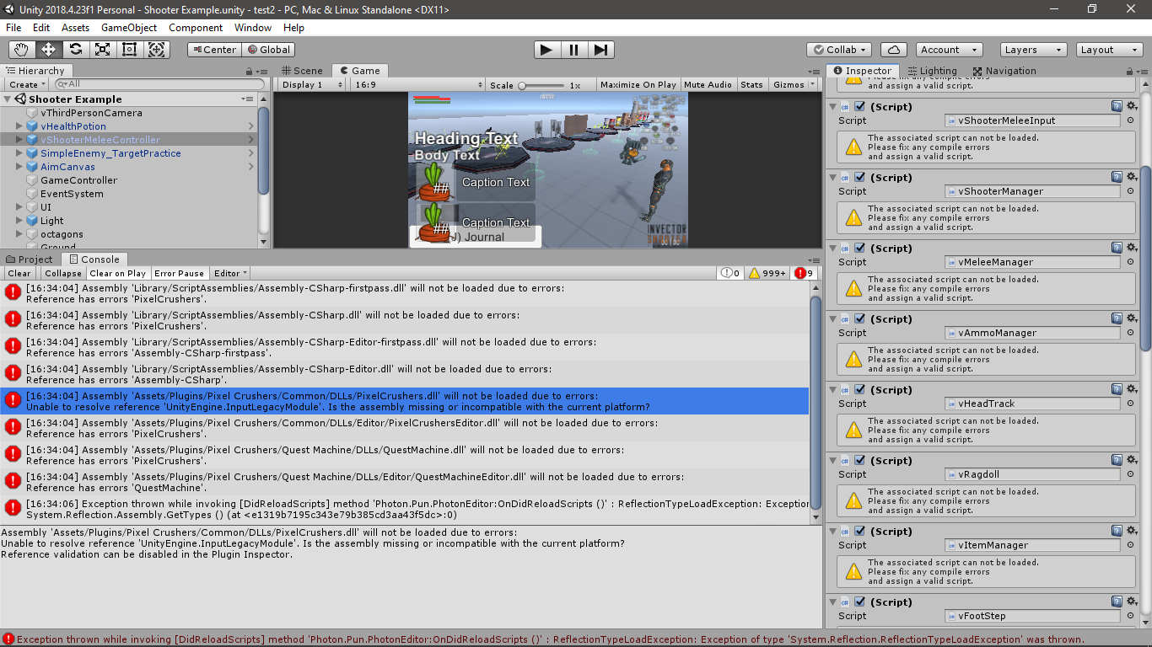Expand AimCanvas in Hierarchy
The image size is (1152, 647).
(19, 167)
